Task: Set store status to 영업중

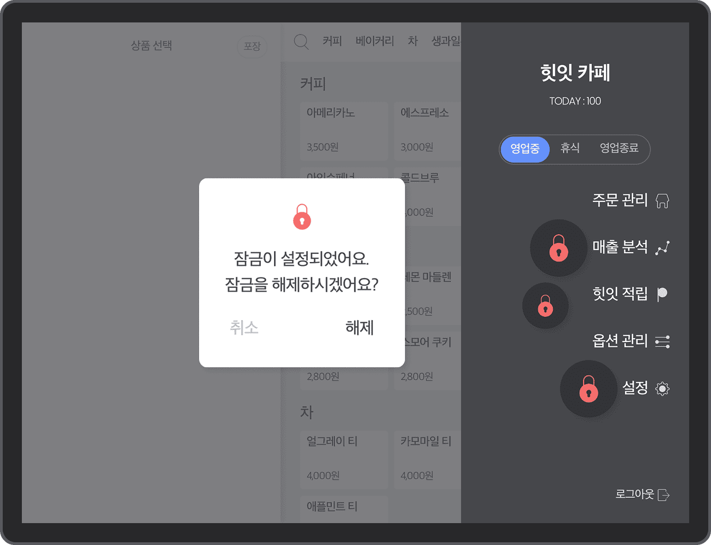Action: coord(525,149)
